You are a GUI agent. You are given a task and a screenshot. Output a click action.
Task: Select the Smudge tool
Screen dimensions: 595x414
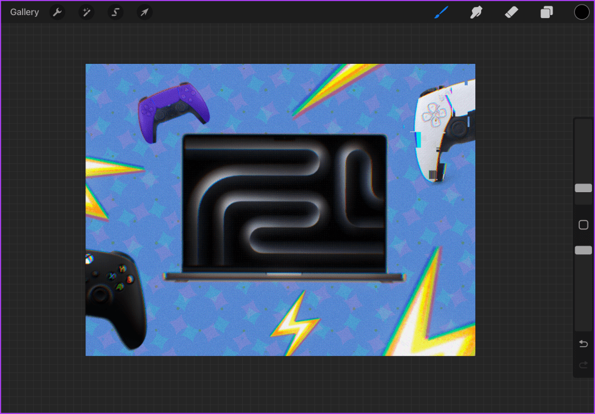click(476, 12)
